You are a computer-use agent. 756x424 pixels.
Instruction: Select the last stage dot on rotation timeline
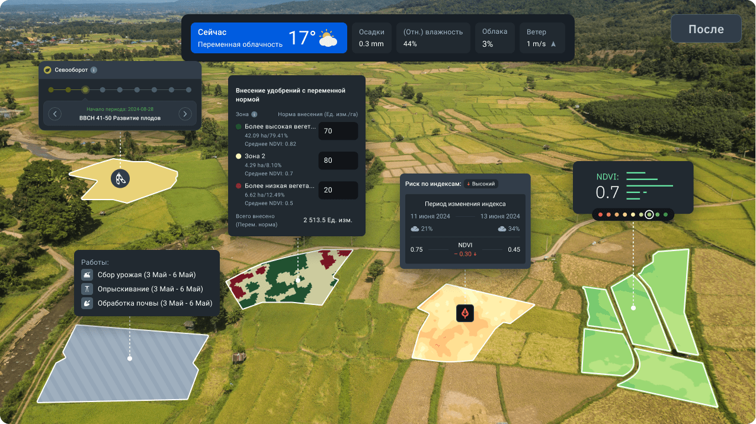click(189, 90)
